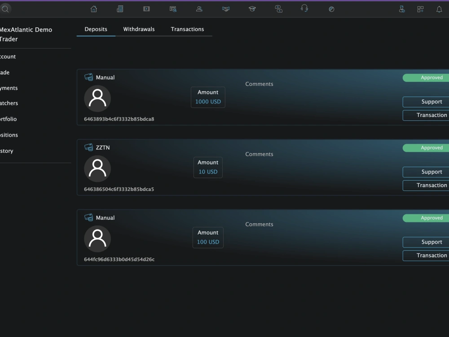Click the 100 USD amount value
This screenshot has width=449, height=337.
[208, 242]
